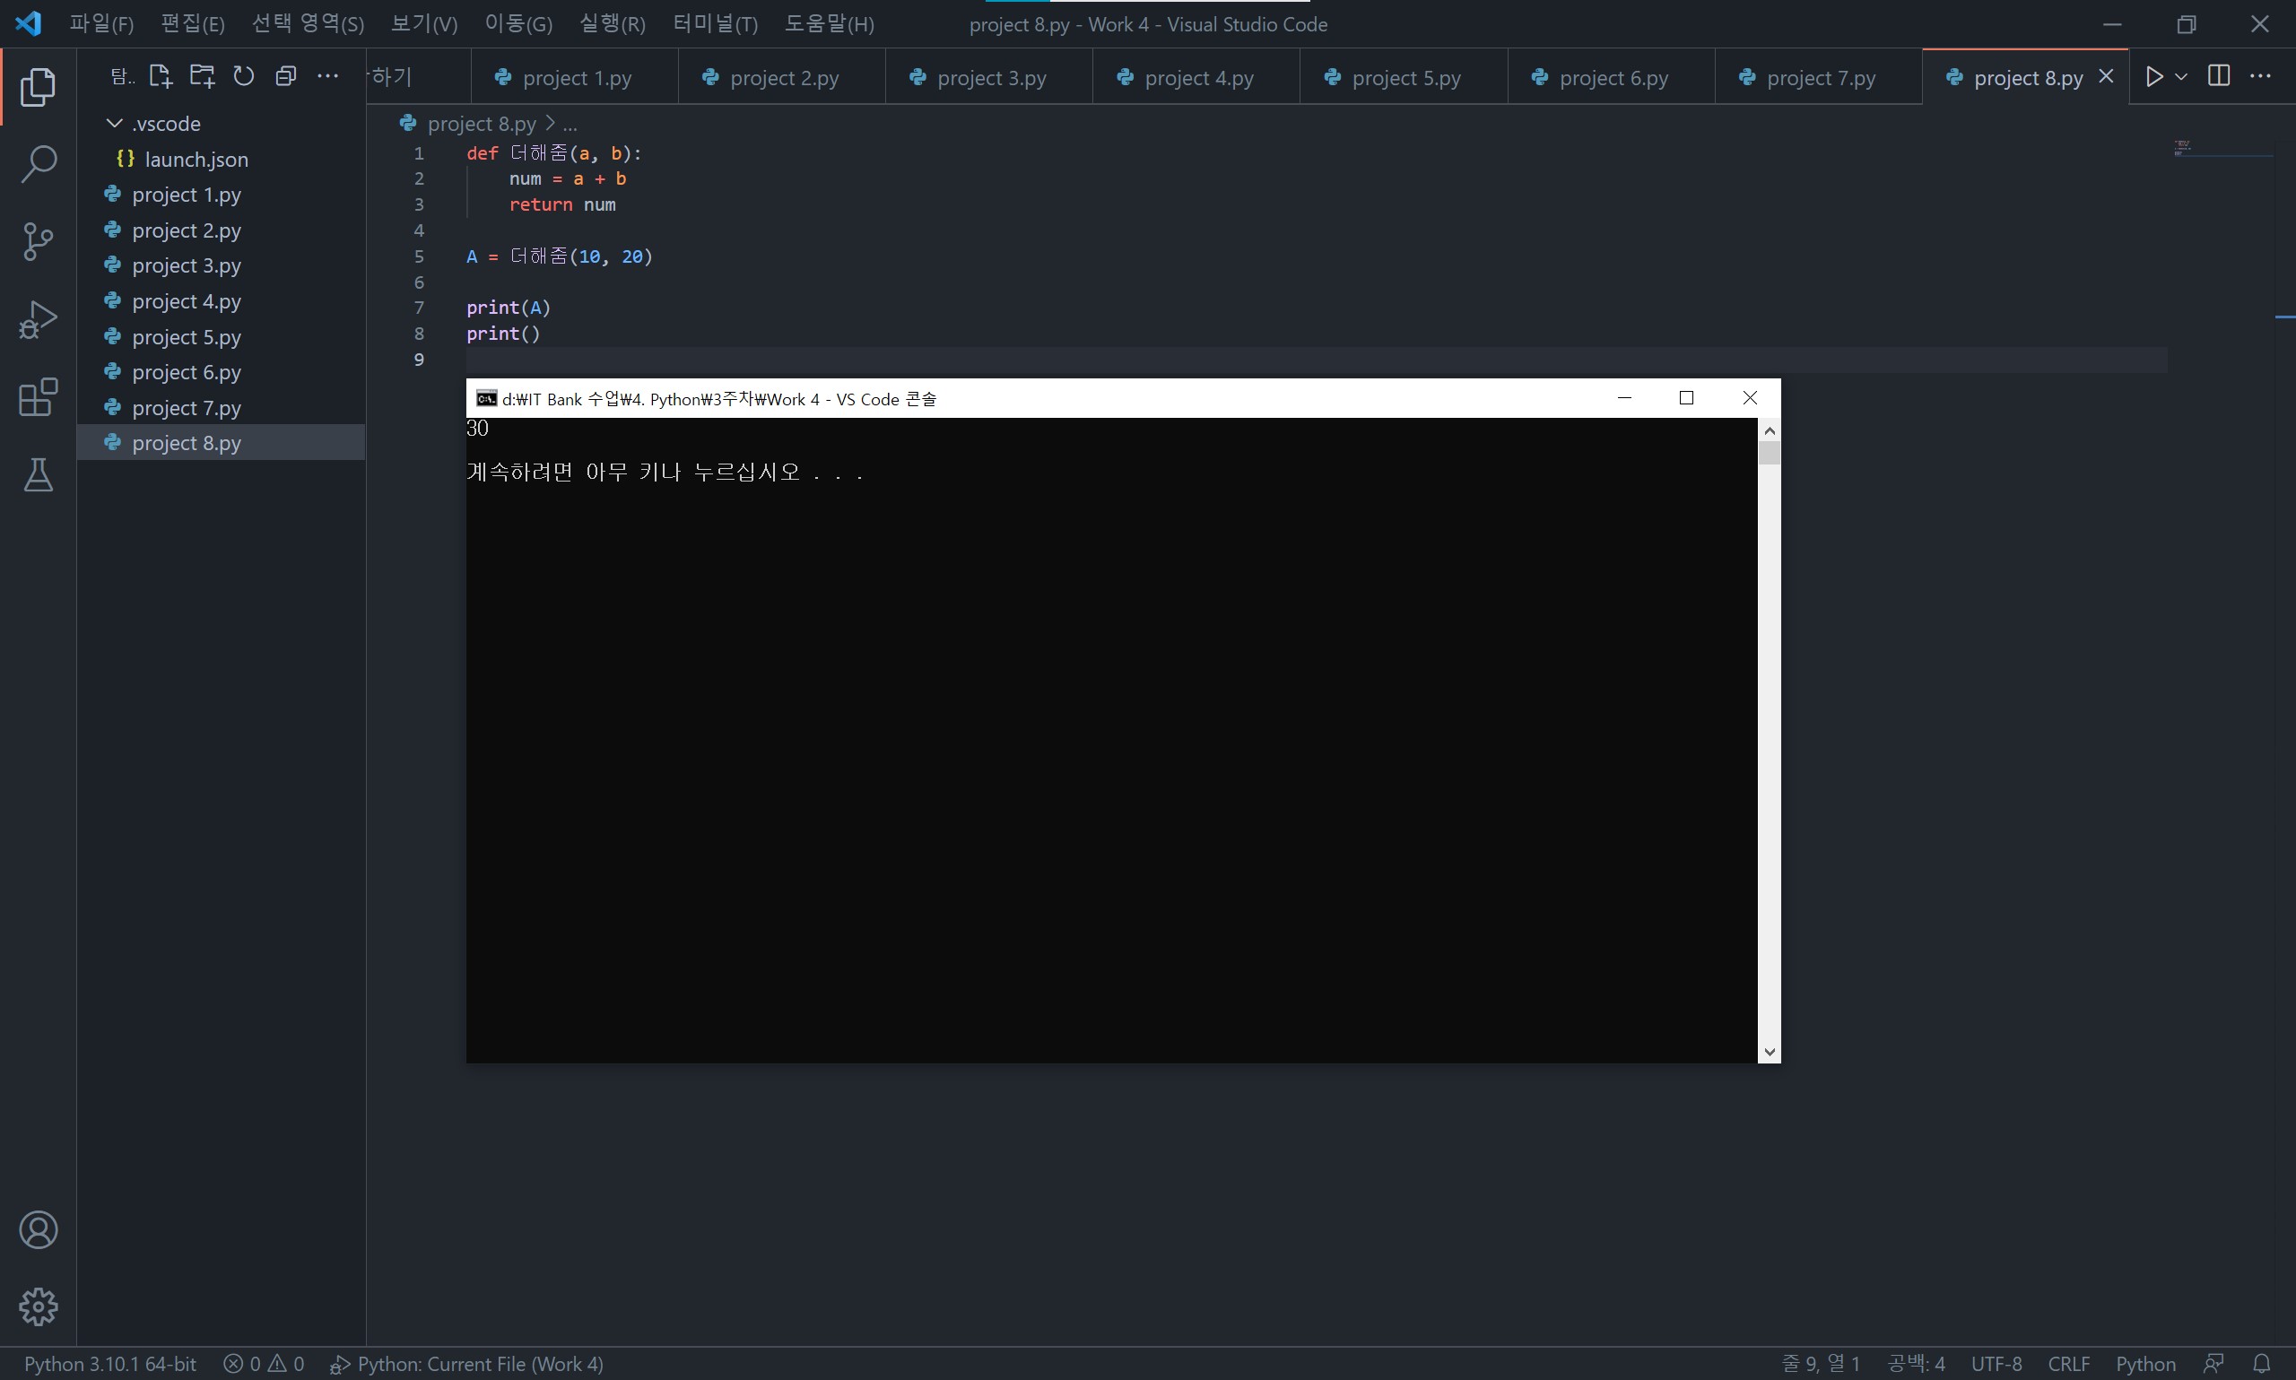Open project 3.py in file explorer
This screenshot has width=2296, height=1380.
(186, 266)
